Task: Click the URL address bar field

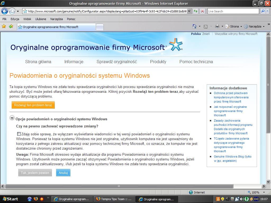Action: (x=105, y=11)
